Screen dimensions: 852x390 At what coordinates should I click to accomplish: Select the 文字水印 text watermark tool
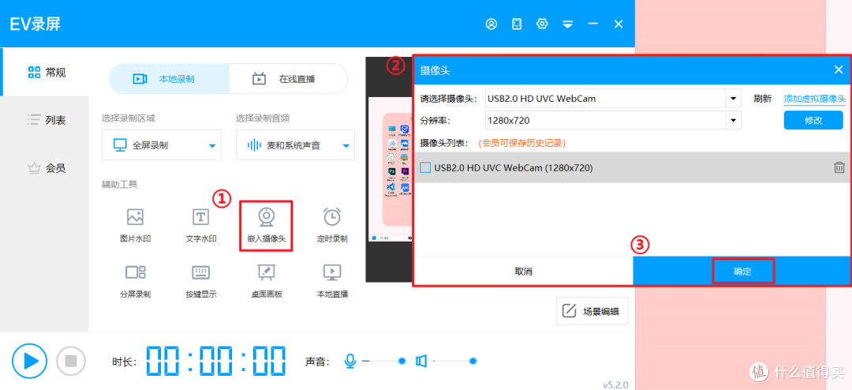coord(201,225)
